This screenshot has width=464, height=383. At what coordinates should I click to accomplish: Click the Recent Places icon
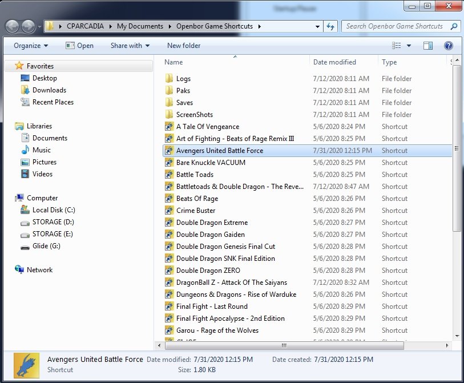(x=25, y=102)
